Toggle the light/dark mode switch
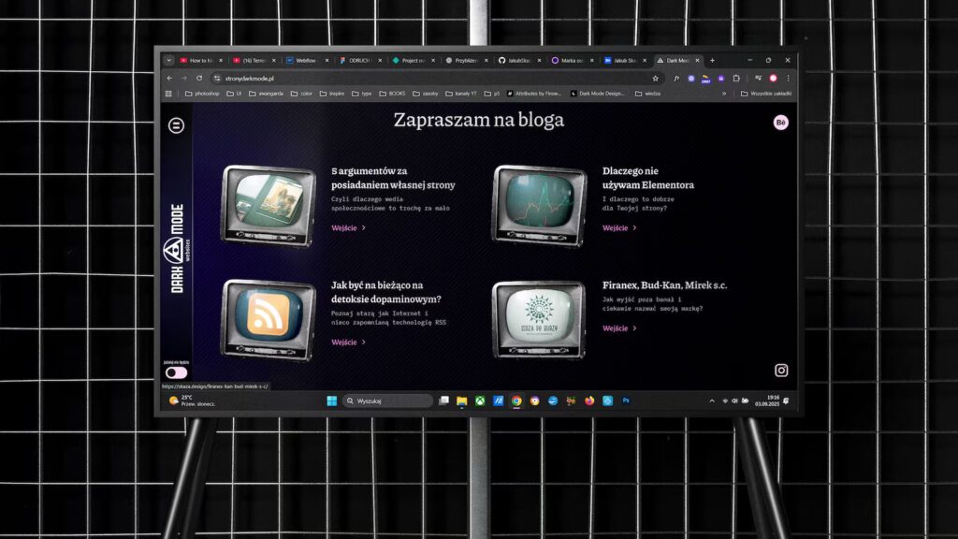The width and height of the screenshot is (958, 539). click(x=176, y=372)
